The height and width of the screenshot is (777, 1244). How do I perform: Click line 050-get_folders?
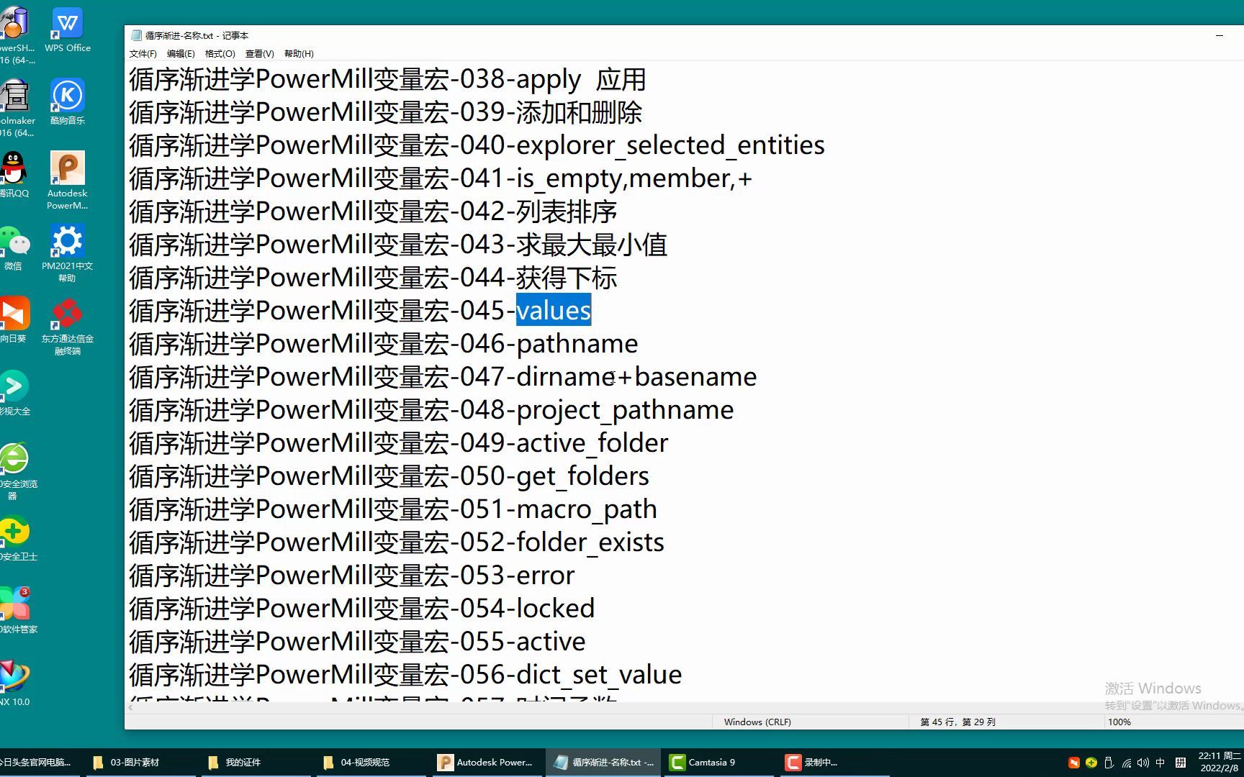coord(389,476)
